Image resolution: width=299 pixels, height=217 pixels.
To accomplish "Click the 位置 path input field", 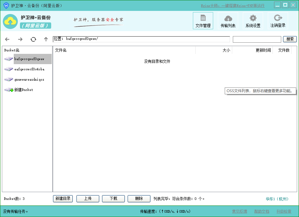I will click(141, 39).
